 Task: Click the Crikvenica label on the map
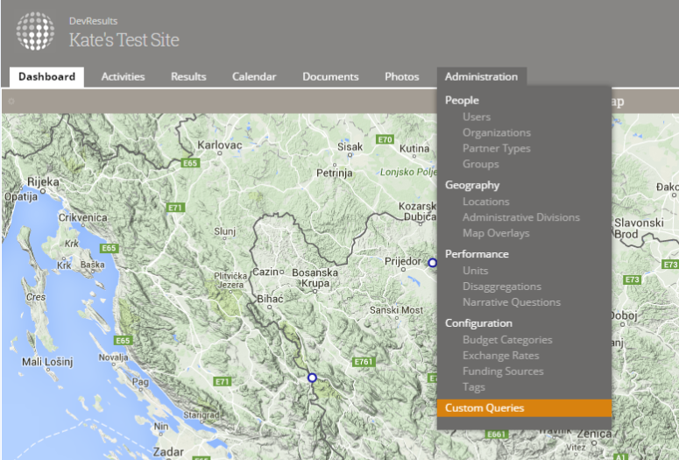point(82,217)
